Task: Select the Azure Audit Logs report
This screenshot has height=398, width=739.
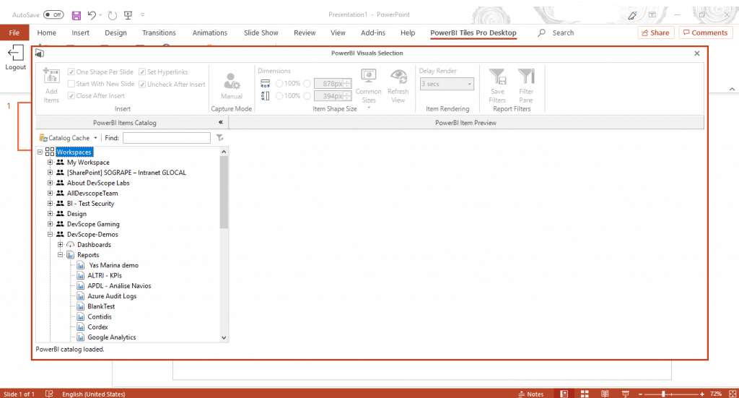Action: [x=112, y=296]
